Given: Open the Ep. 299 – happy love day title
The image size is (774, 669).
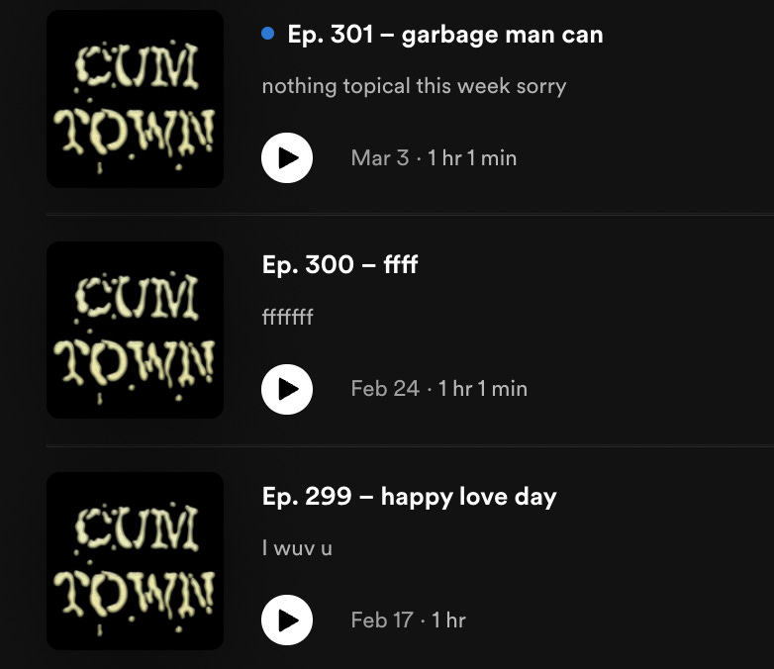Looking at the screenshot, I should coord(409,497).
